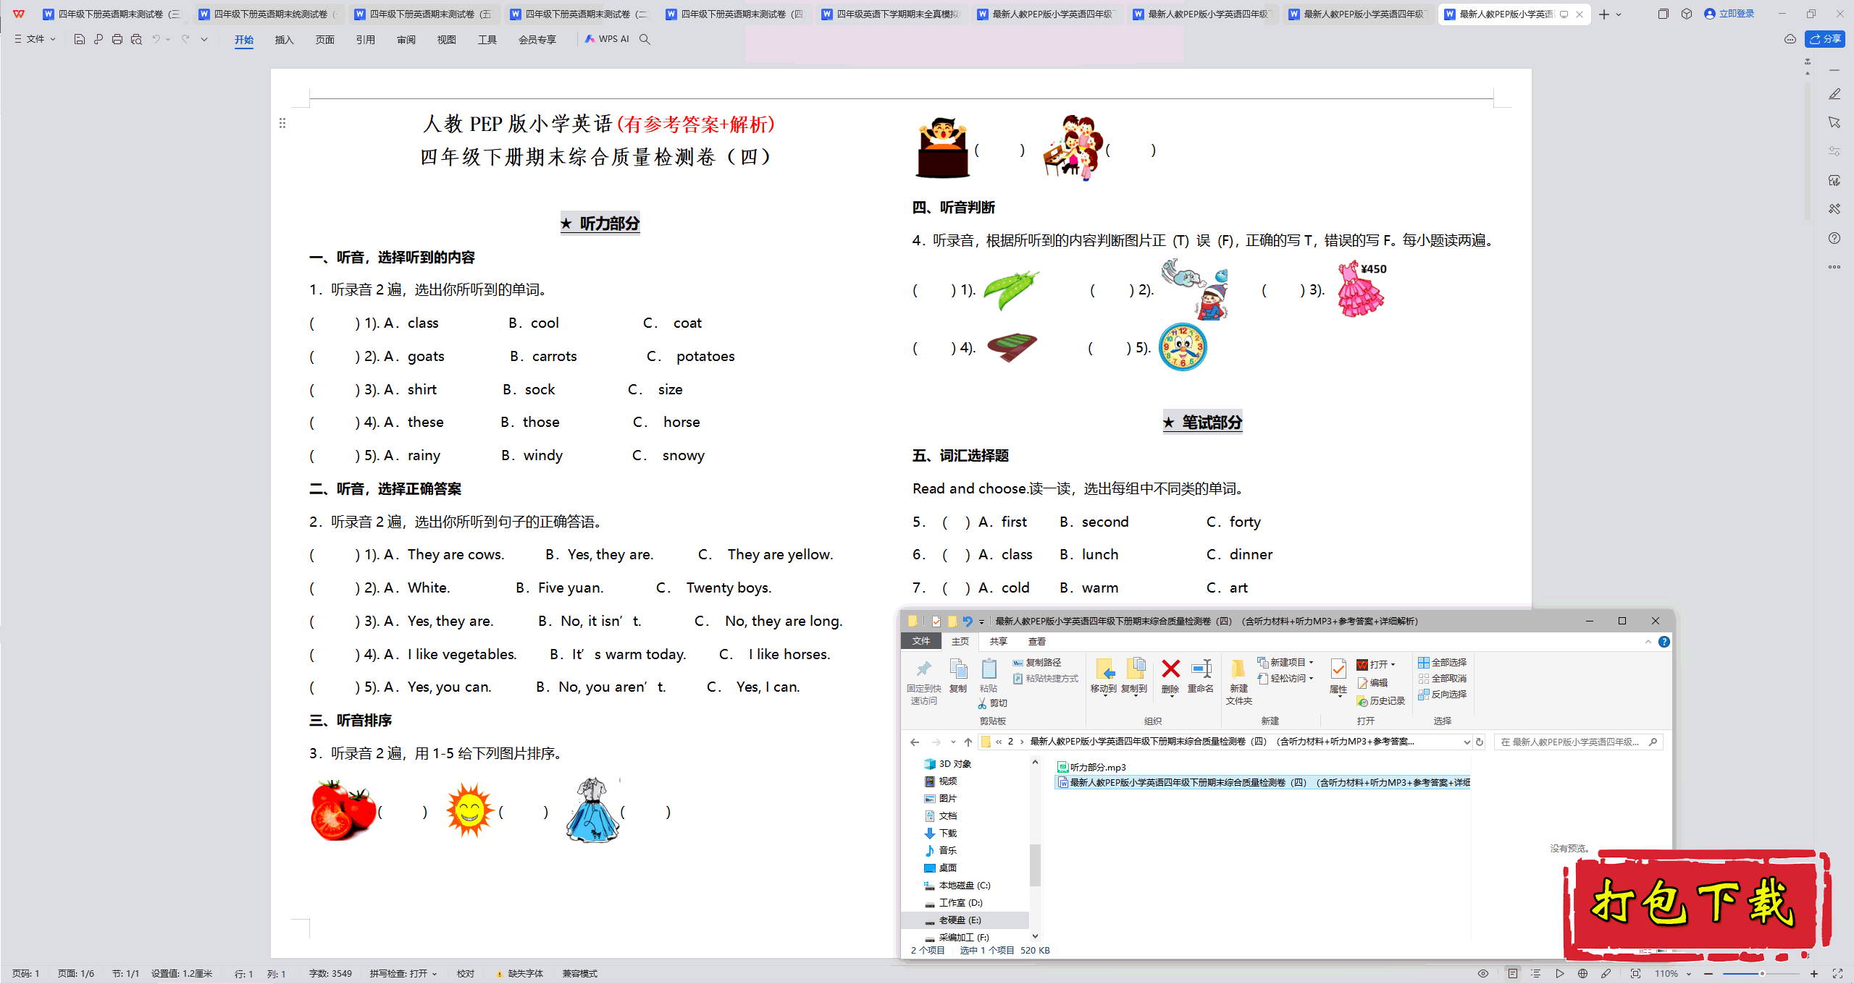Click the zoom slider handle
The width and height of the screenshot is (1854, 984).
(x=1762, y=974)
